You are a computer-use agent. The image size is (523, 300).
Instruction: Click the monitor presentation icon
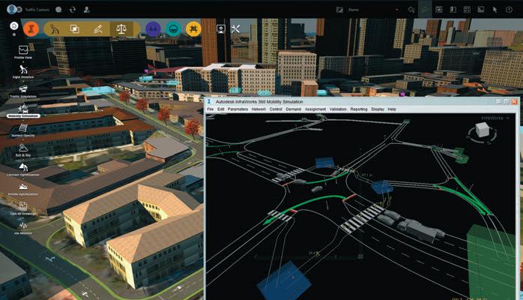click(x=221, y=29)
